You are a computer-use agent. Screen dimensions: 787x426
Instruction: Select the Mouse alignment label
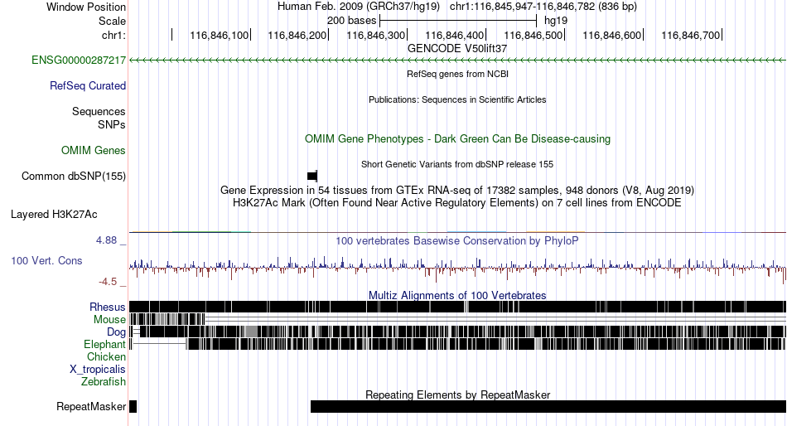coord(109,320)
